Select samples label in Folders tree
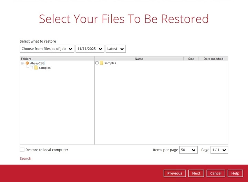The height and width of the screenshot is (182, 248). click(x=45, y=68)
